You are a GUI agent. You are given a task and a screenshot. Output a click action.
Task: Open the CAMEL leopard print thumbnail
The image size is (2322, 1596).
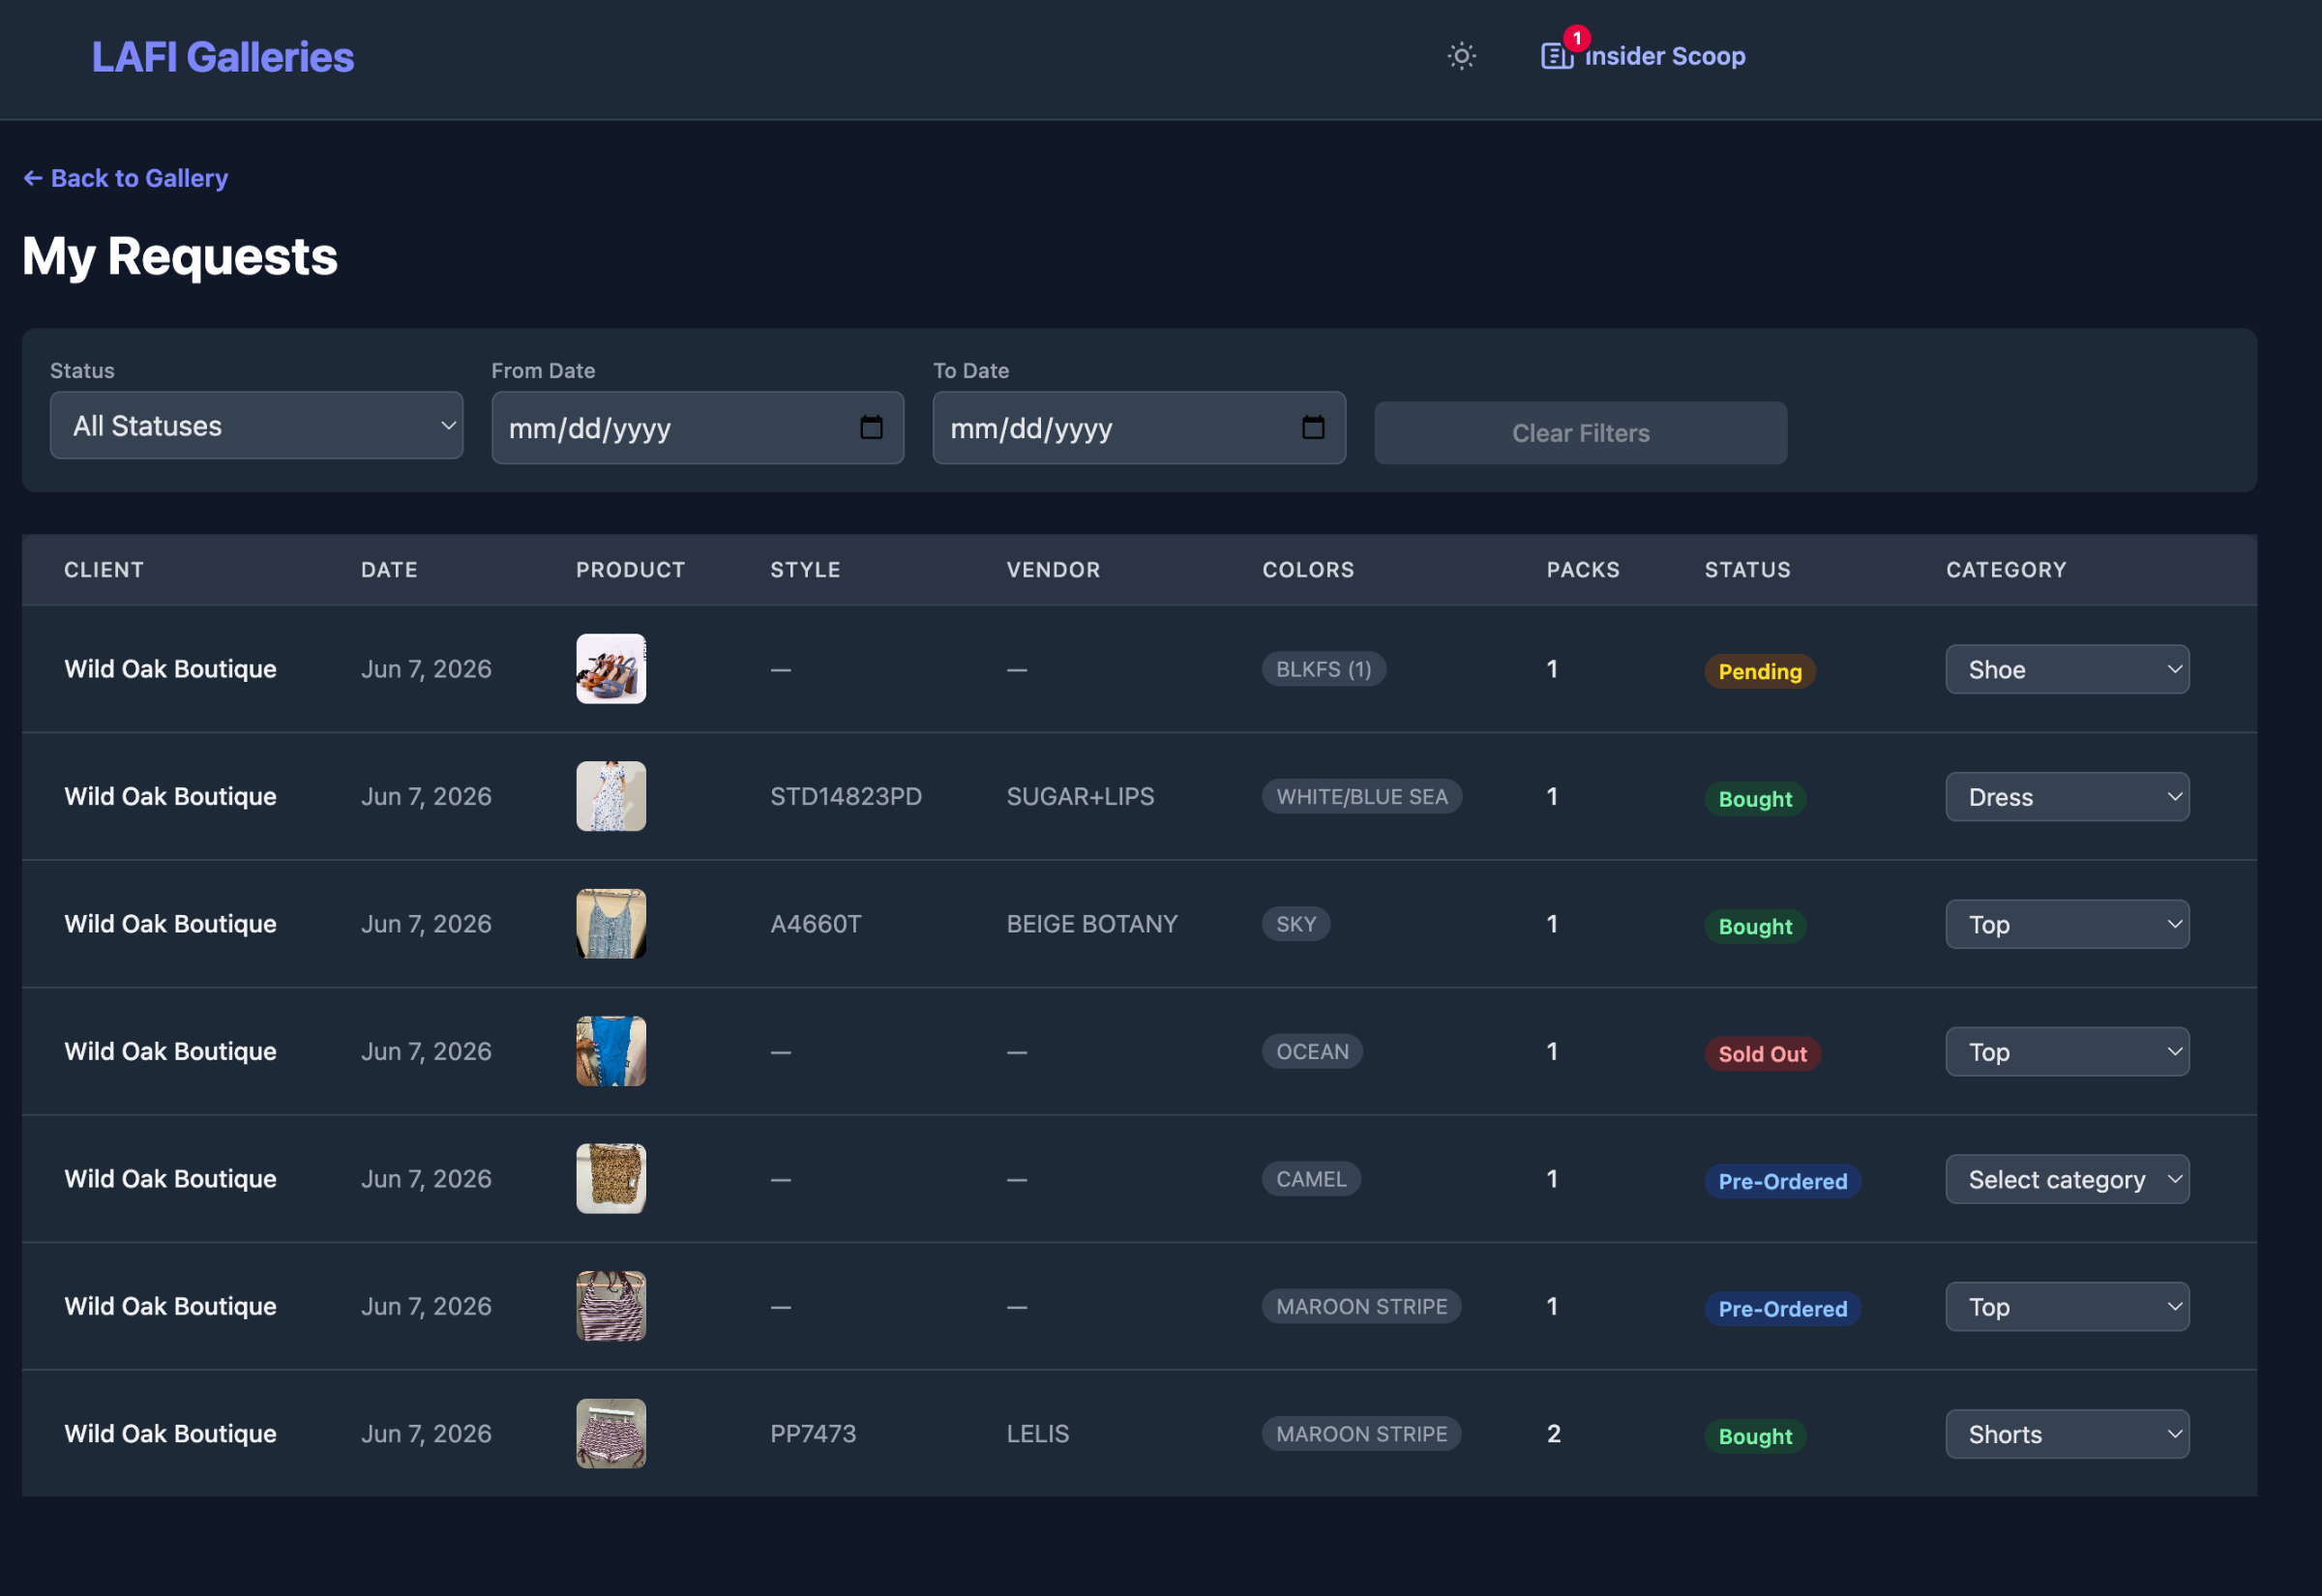point(611,1179)
